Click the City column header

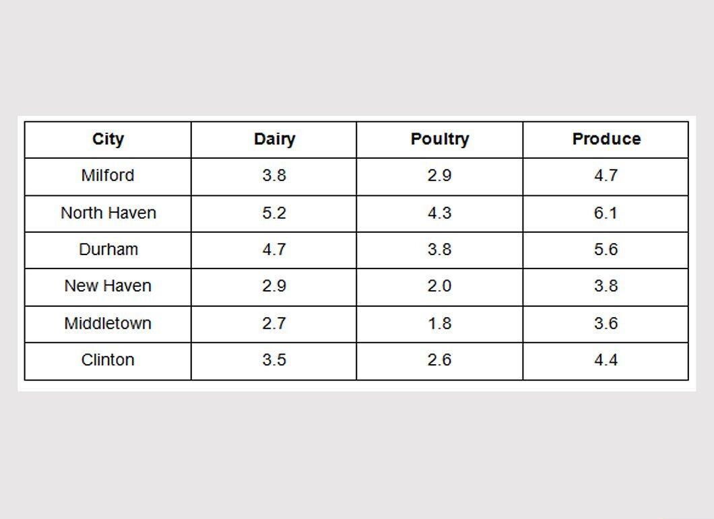click(108, 139)
